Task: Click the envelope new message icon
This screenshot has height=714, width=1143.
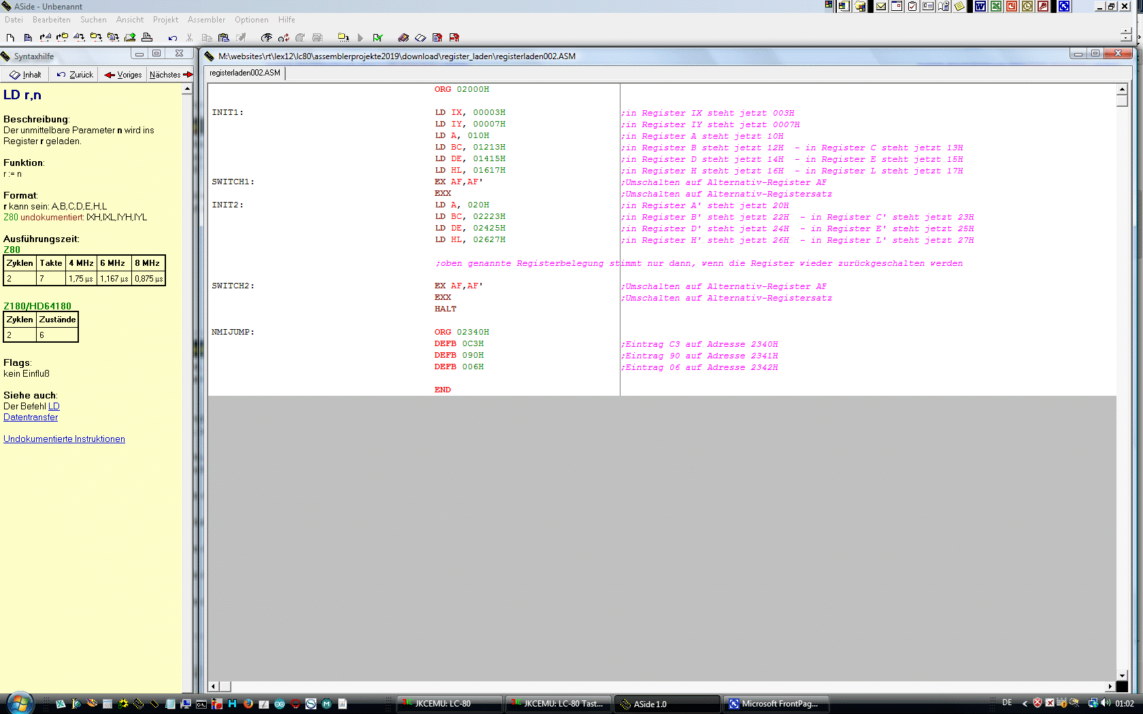Action: (x=881, y=6)
